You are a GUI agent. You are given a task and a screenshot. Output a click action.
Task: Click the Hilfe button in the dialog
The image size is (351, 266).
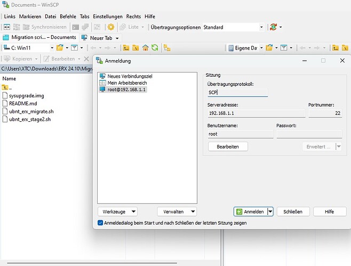point(329,211)
